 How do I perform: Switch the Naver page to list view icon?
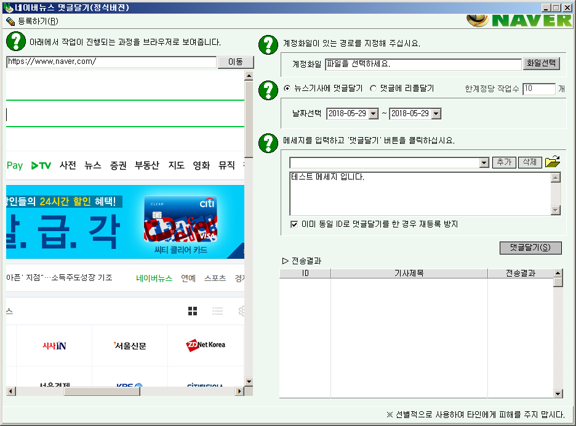click(217, 311)
